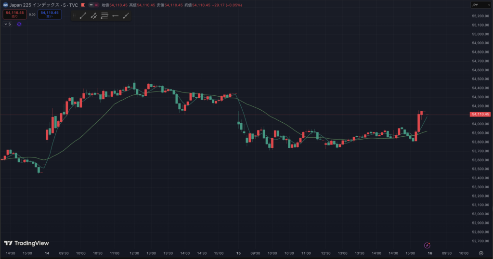Select the last diagonal line tool in toolbar
This screenshot has width=493, height=259.
pyautogui.click(x=126, y=16)
